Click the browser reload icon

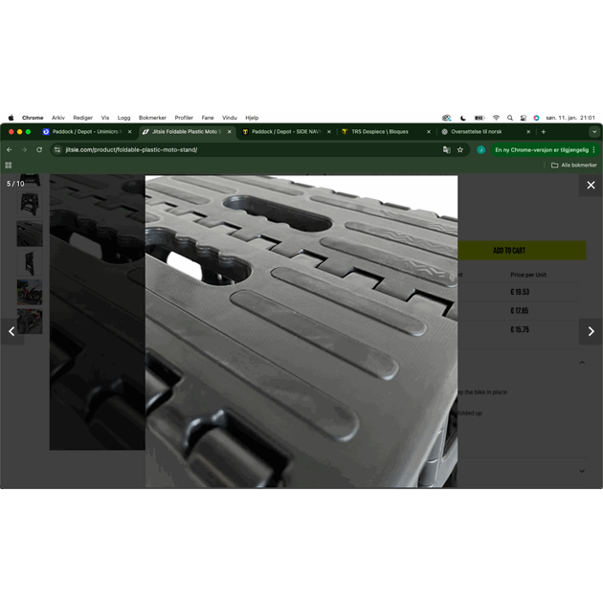(x=39, y=149)
